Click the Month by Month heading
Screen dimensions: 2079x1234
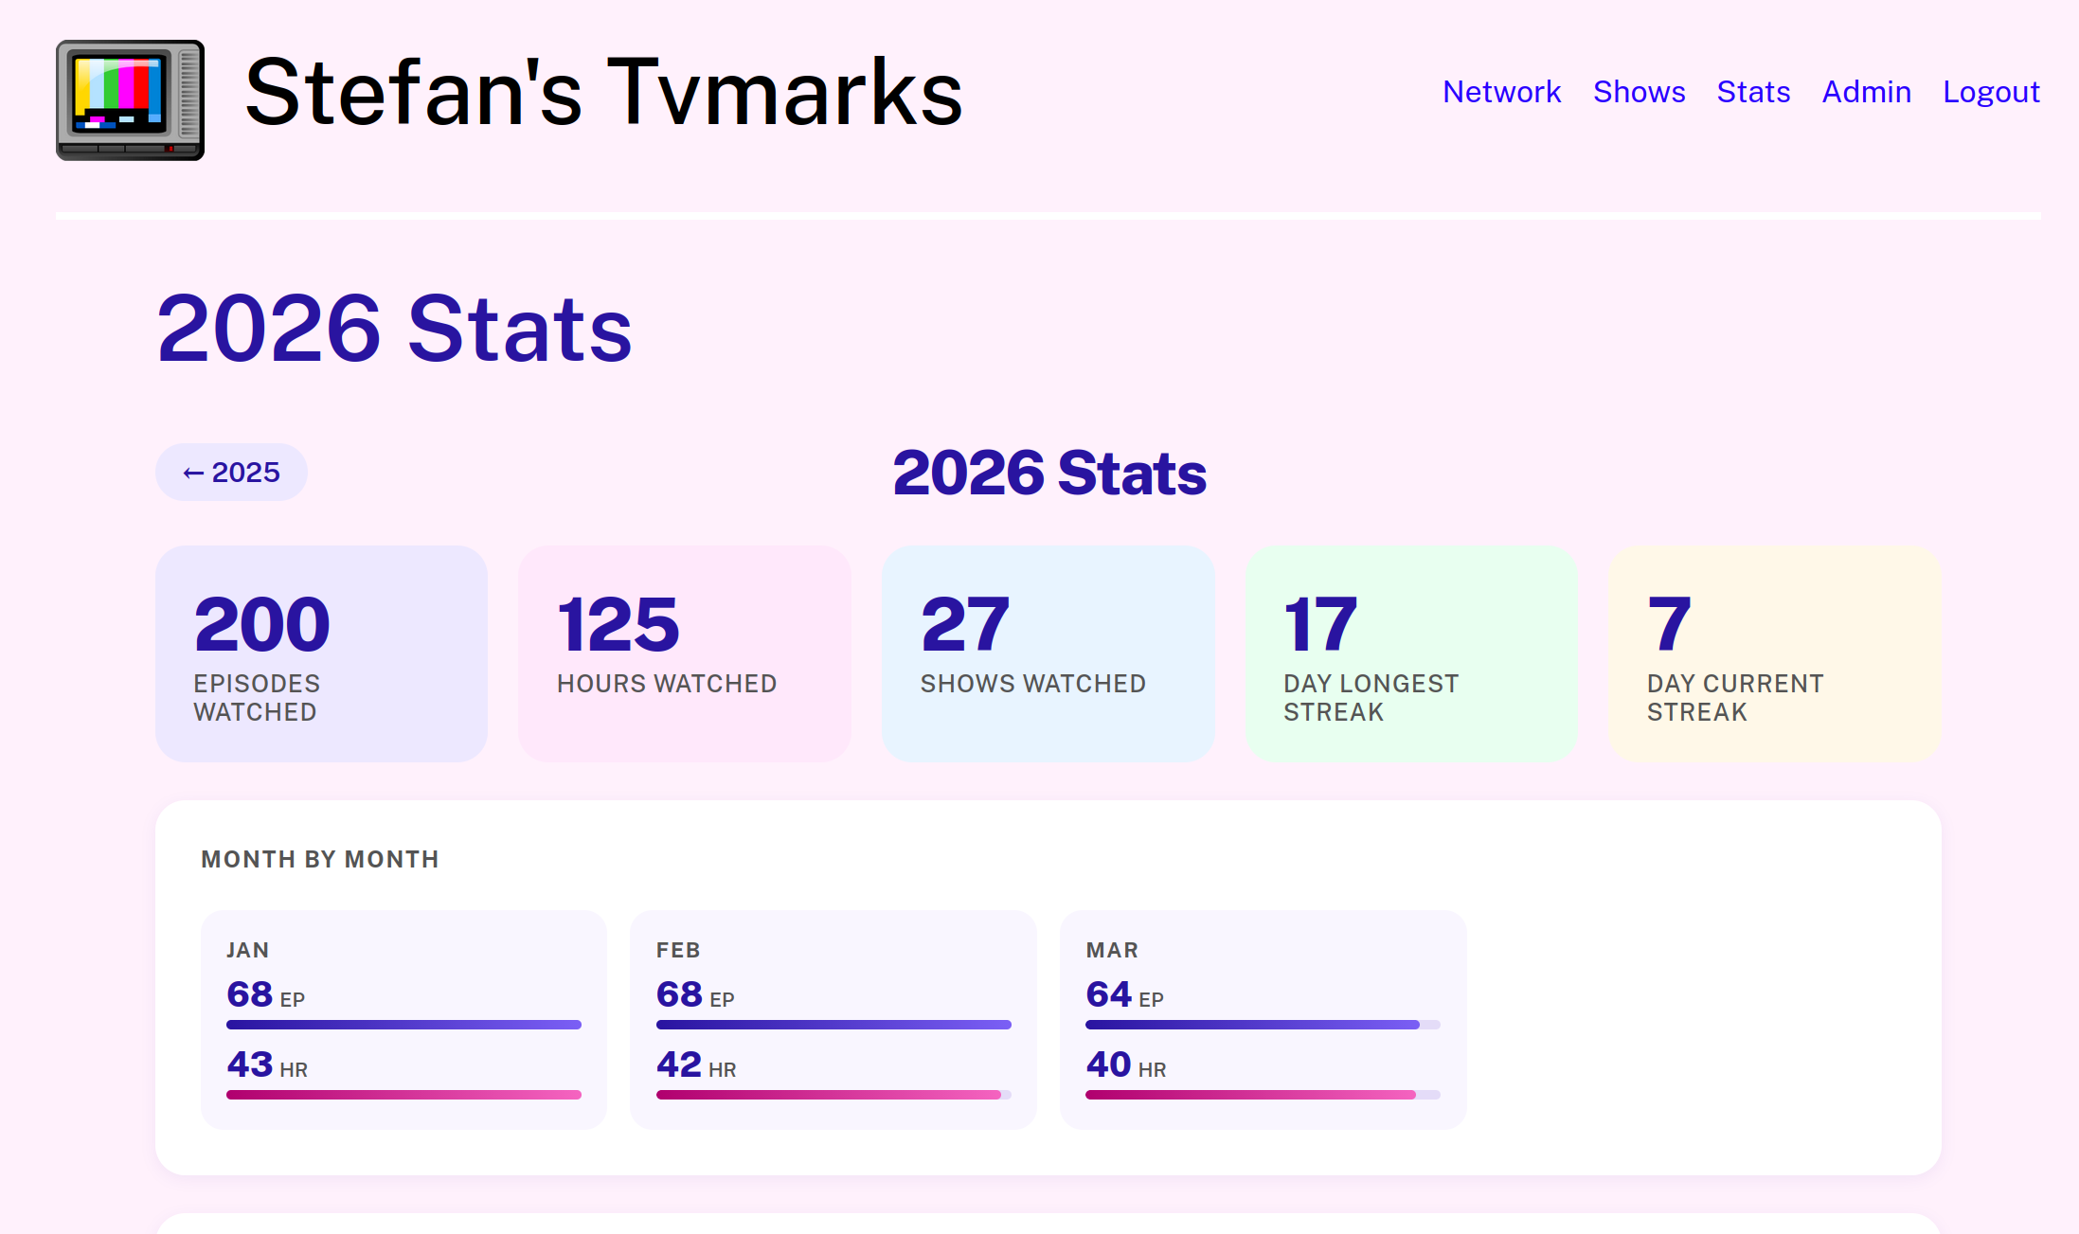[x=320, y=859]
